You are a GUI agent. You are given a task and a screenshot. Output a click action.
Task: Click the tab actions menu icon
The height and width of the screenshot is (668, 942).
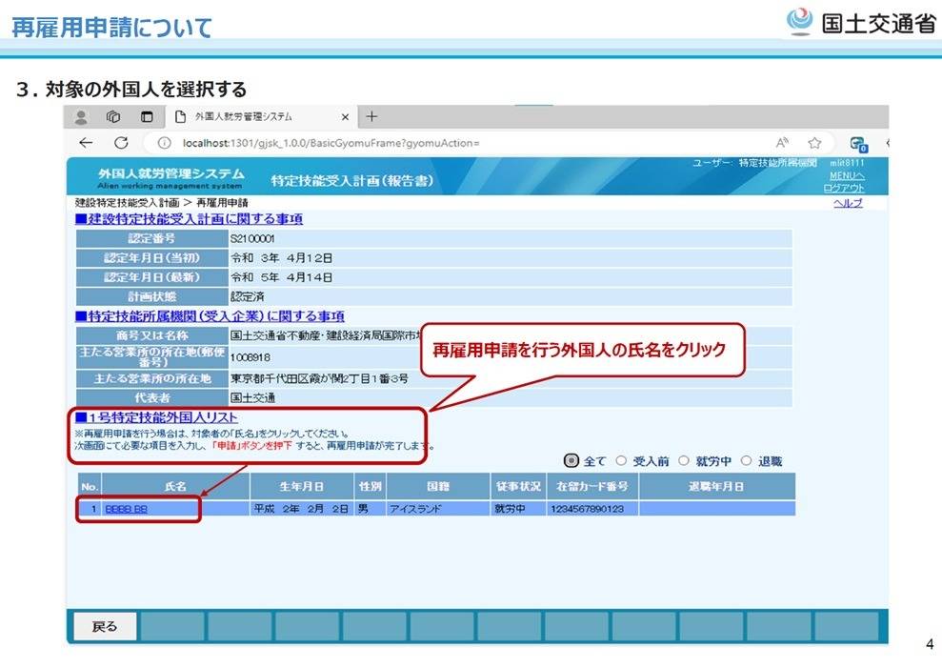click(147, 117)
